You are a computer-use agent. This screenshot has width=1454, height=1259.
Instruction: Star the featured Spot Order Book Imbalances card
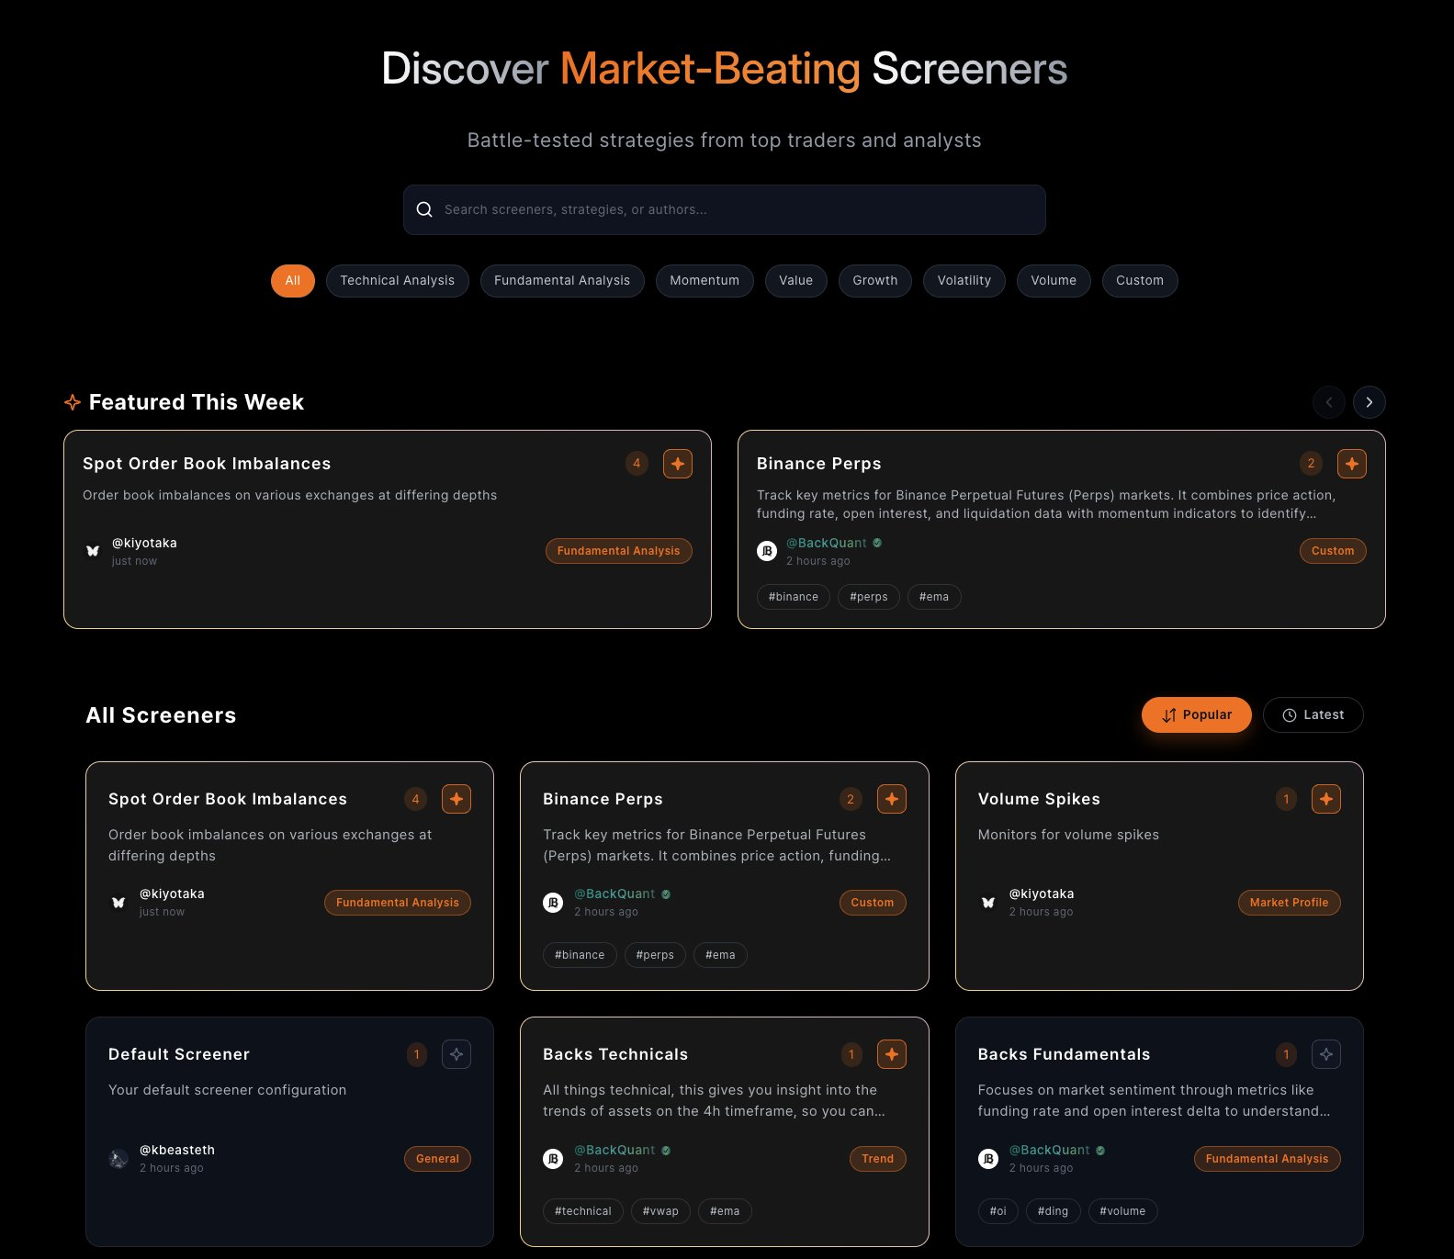(678, 464)
